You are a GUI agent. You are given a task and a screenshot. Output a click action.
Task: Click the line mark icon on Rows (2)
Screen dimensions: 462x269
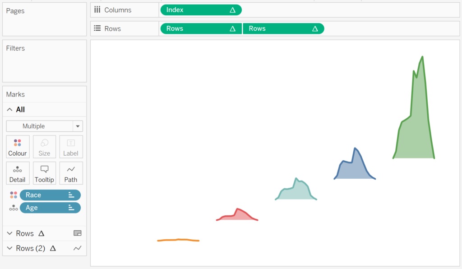(x=78, y=248)
